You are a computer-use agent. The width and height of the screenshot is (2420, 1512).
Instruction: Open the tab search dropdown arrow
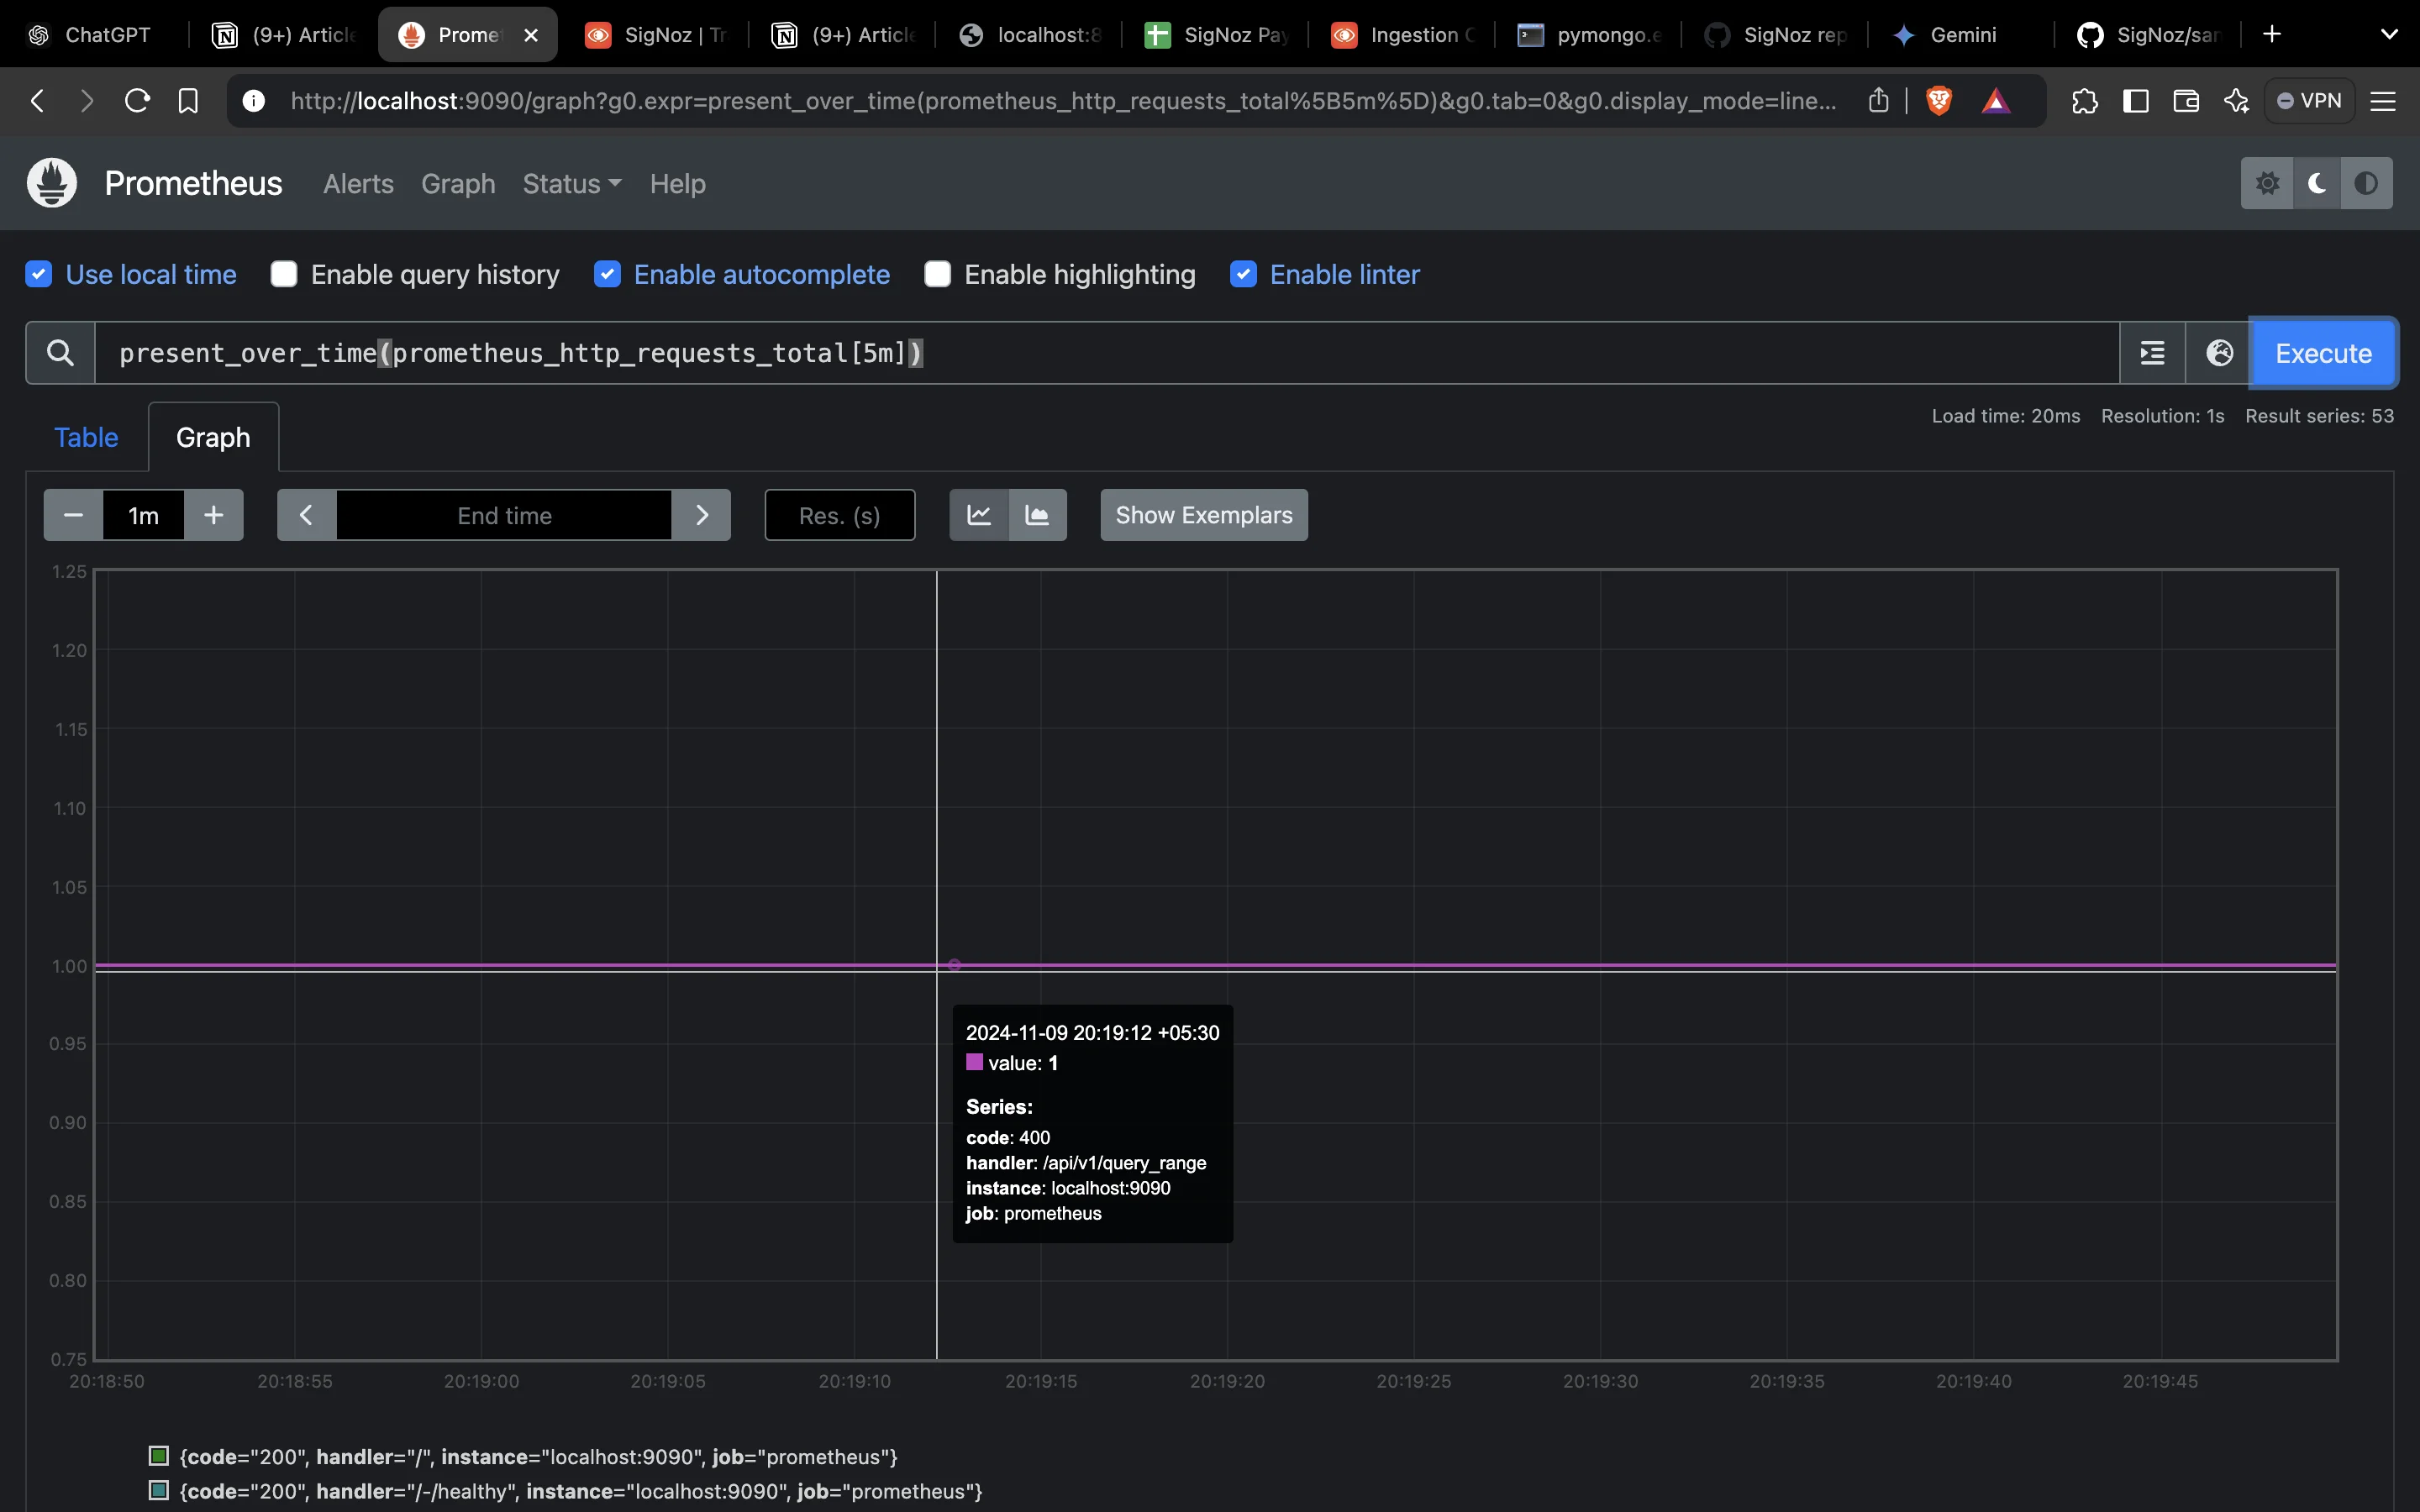[x=2389, y=34]
